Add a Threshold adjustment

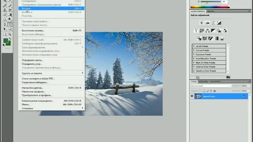pos(210,39)
